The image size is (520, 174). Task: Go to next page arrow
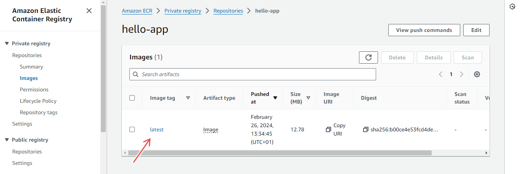click(461, 74)
